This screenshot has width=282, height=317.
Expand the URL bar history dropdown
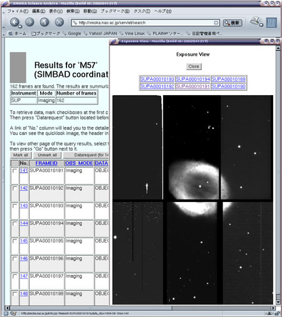click(216, 23)
